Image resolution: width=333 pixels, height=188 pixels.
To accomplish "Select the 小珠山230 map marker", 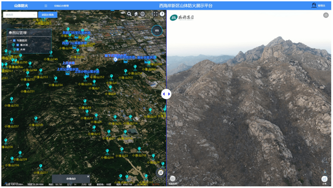I will (x=11, y=100).
